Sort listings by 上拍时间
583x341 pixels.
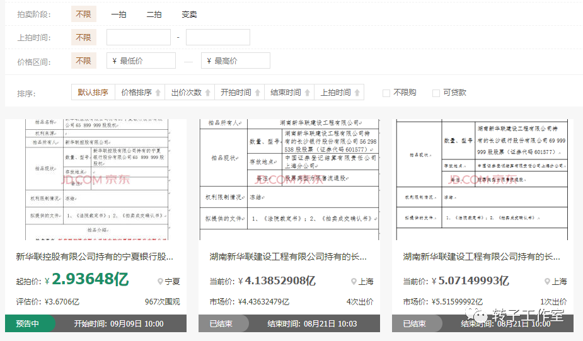click(x=339, y=92)
